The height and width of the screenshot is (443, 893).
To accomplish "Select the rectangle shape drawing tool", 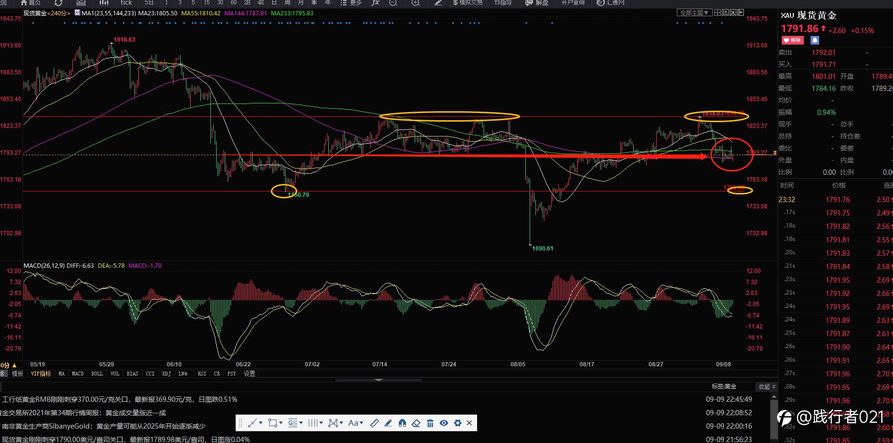I will coord(273,423).
